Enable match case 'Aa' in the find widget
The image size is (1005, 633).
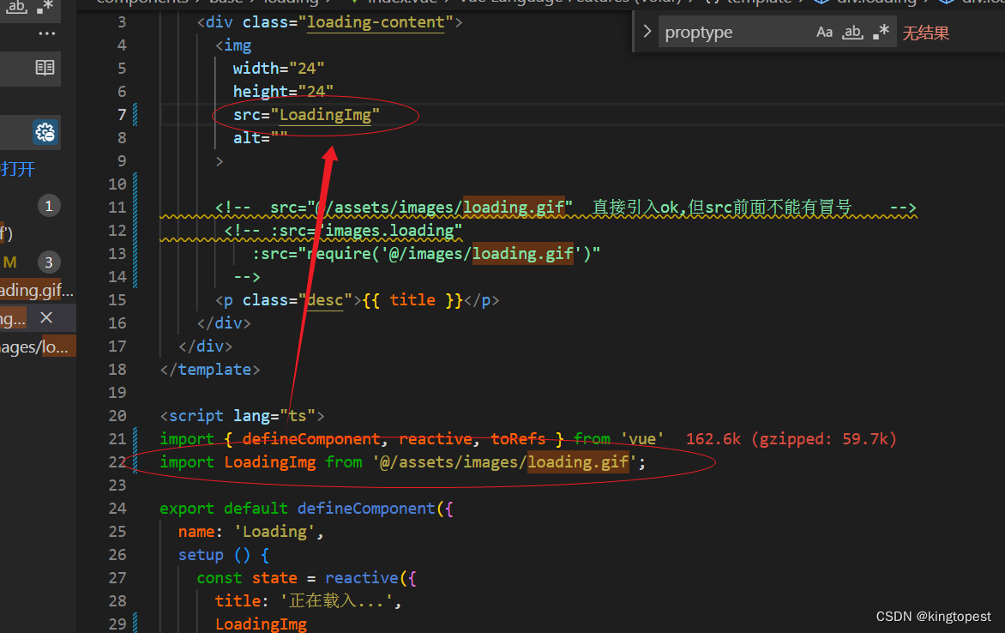(824, 32)
